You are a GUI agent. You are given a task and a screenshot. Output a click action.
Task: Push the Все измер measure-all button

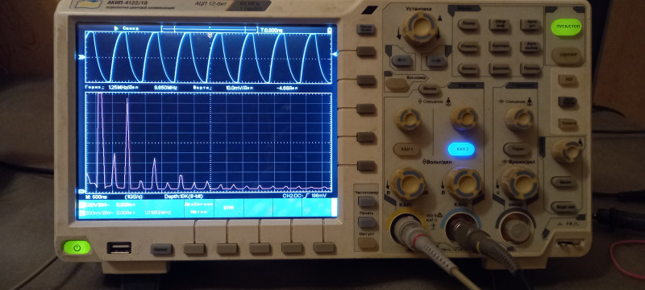[x=397, y=85]
